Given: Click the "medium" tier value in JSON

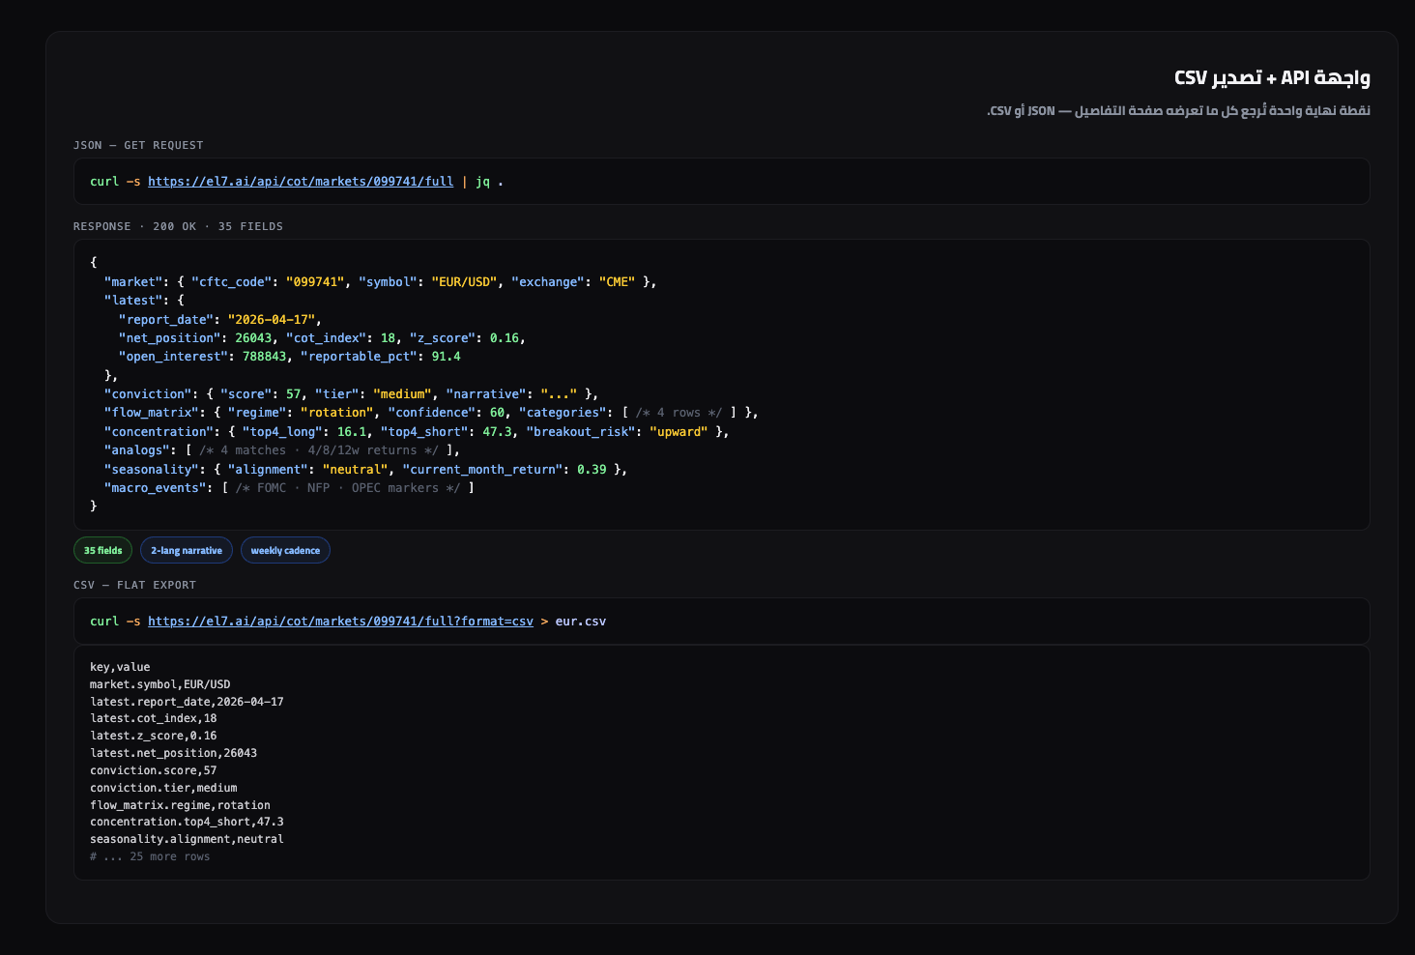Looking at the screenshot, I should point(402,394).
